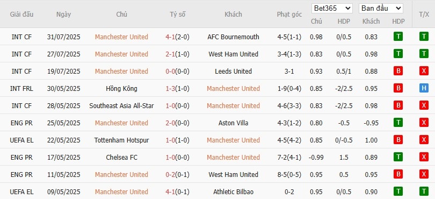This screenshot has height=199, width=435.
Task: Click red X T/X badge in Southeast Asia All-Star row
Action: 424,105
